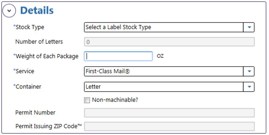Image resolution: width=269 pixels, height=135 pixels.
Task: Click the Service field label
Action: [x=24, y=71]
